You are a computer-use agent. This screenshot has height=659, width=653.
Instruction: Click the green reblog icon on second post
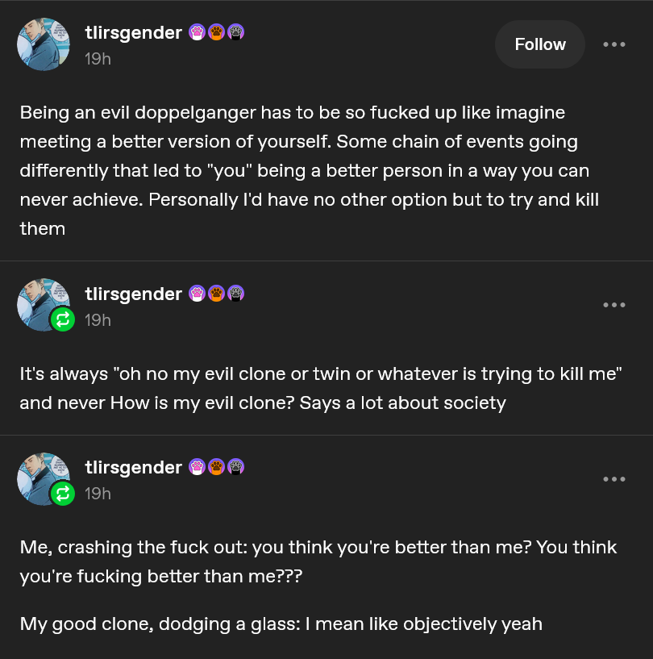point(63,319)
